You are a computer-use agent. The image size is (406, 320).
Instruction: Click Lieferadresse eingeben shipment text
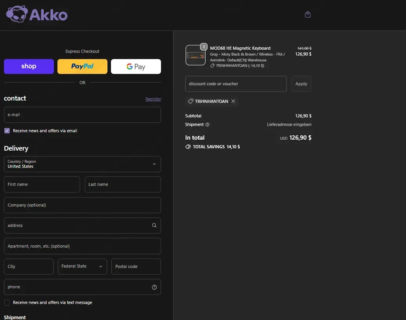coord(289,124)
